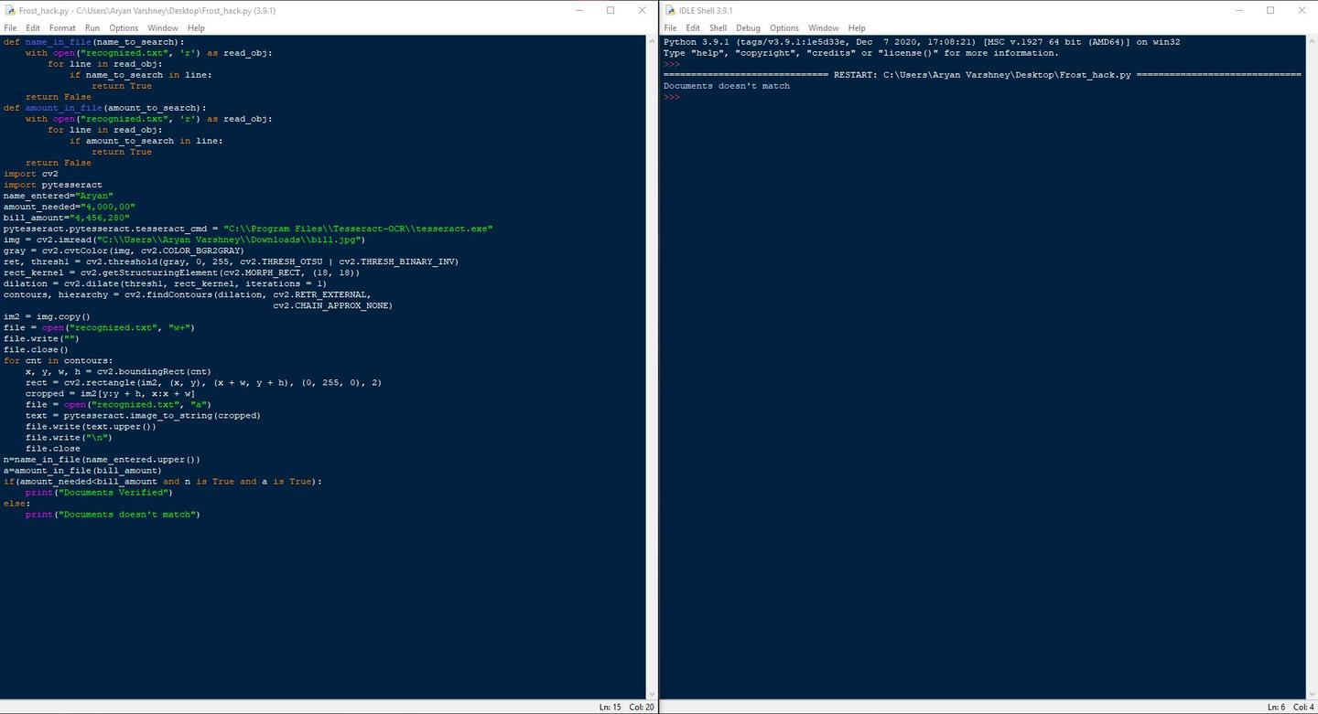Viewport: 1318px width, 714px height.
Task: Open File menu in Frost_hack.py editor
Action: coord(10,28)
